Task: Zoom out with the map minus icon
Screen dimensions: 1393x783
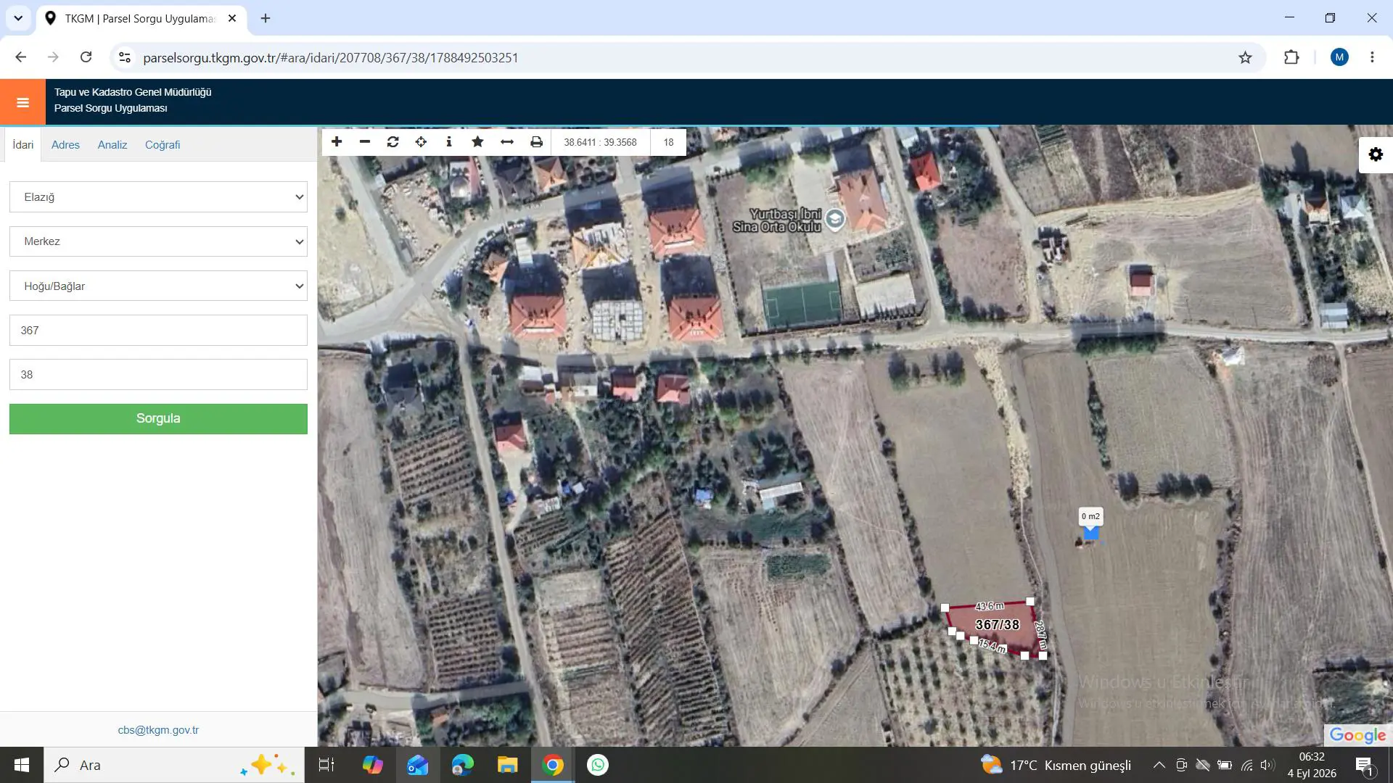Action: (x=365, y=142)
